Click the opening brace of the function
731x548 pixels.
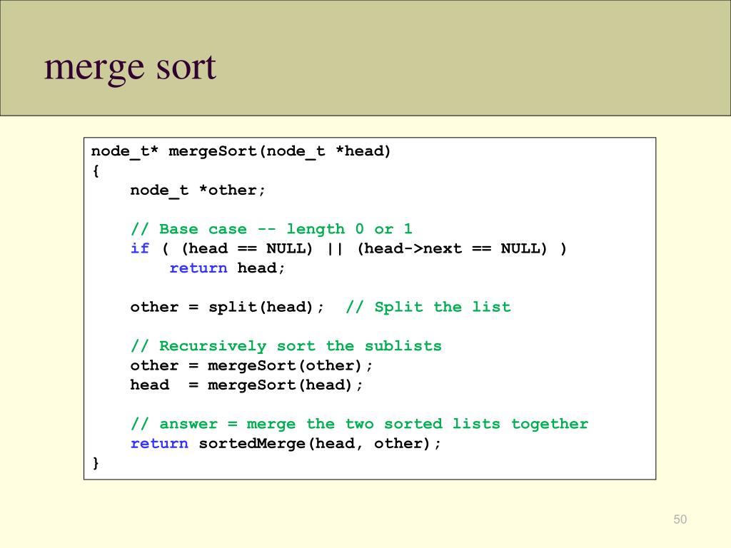[96, 171]
